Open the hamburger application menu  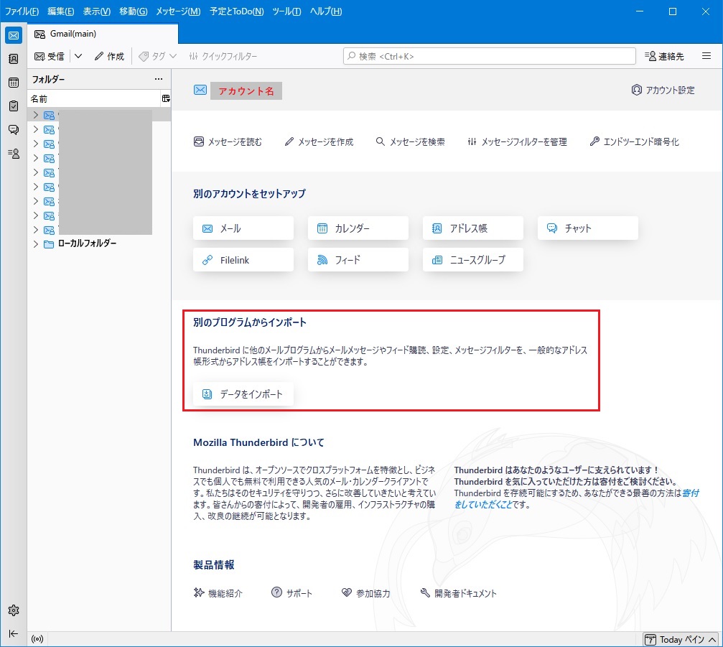706,56
